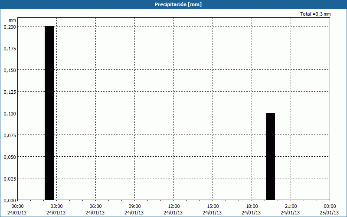This screenshot has height=217, width=347.
Task: Click the 0,000 y-axis label
Action: pos(10,201)
